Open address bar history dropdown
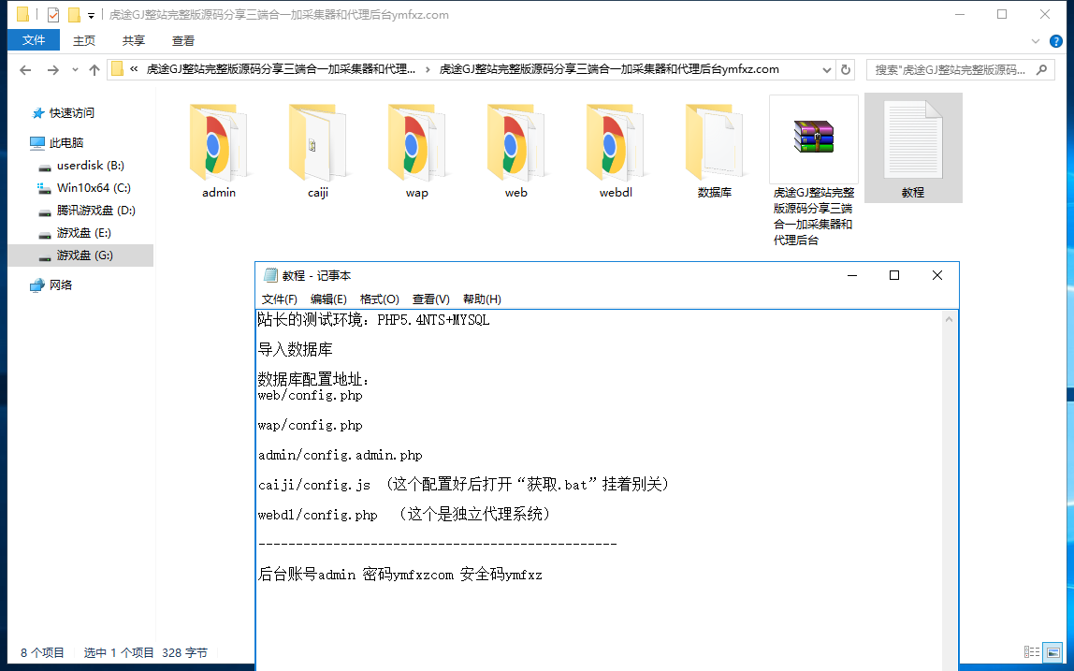1074x671 pixels. click(x=826, y=69)
